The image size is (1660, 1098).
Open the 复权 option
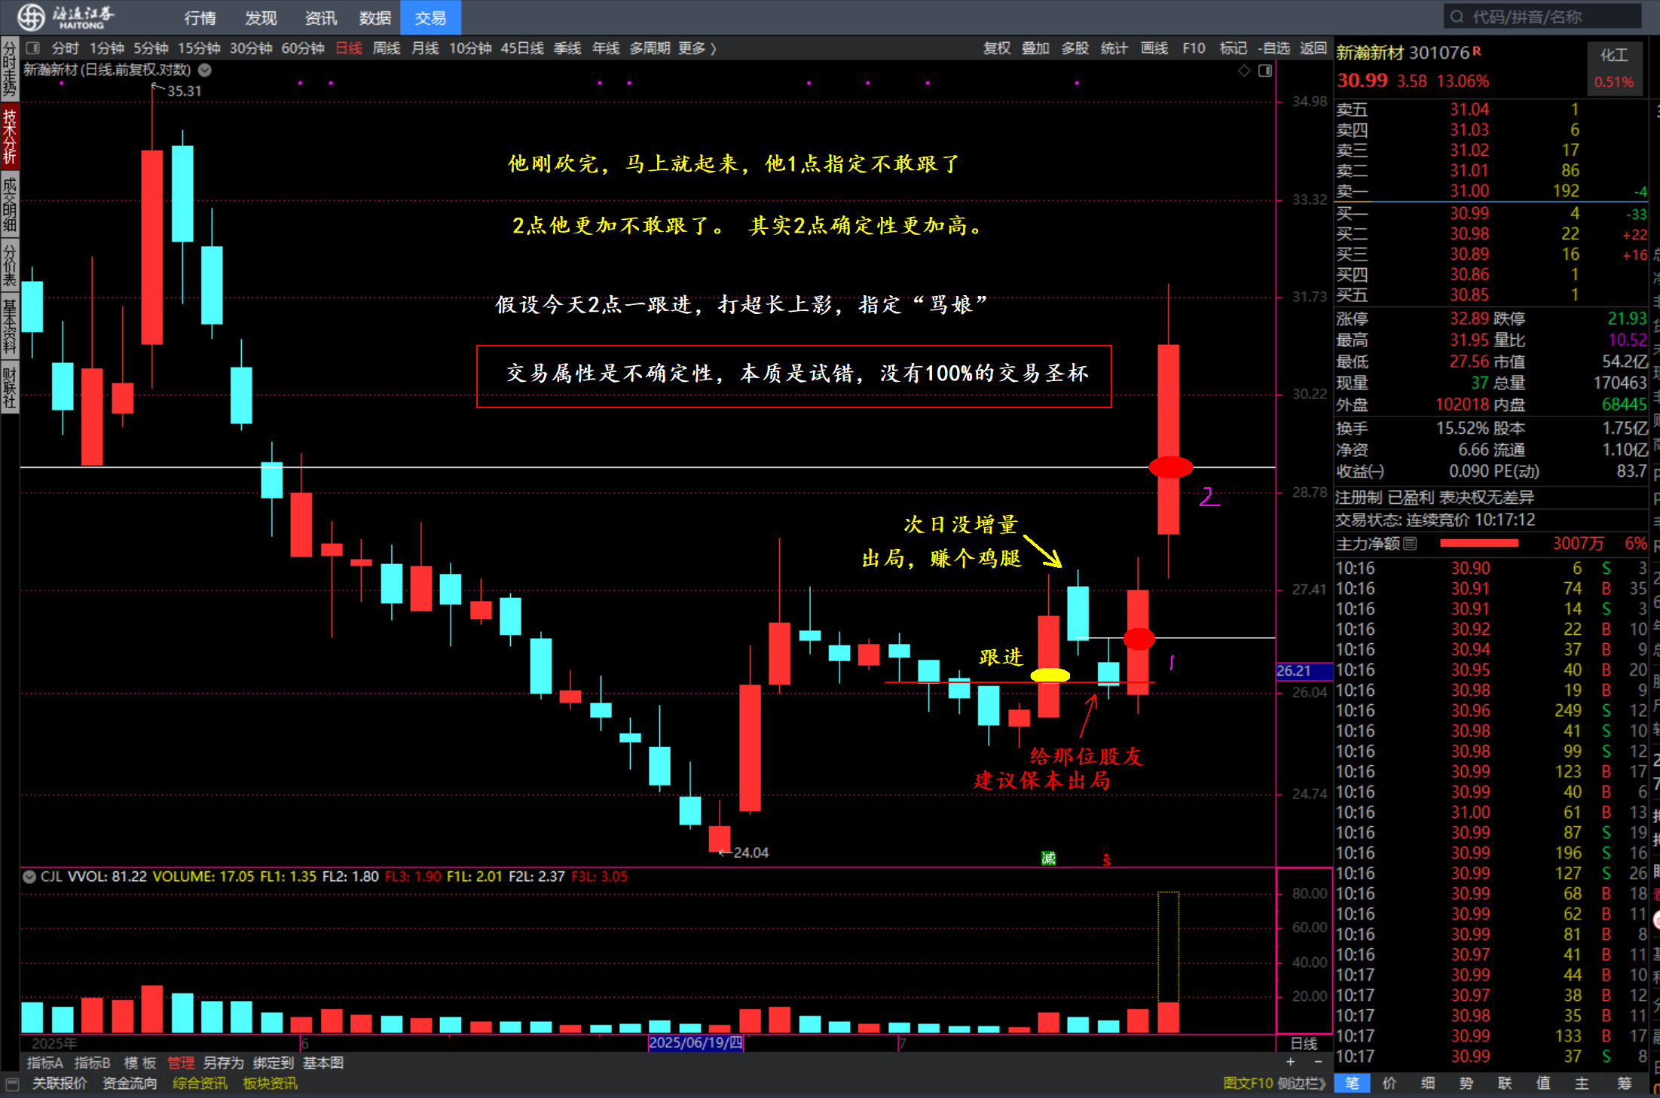point(997,48)
